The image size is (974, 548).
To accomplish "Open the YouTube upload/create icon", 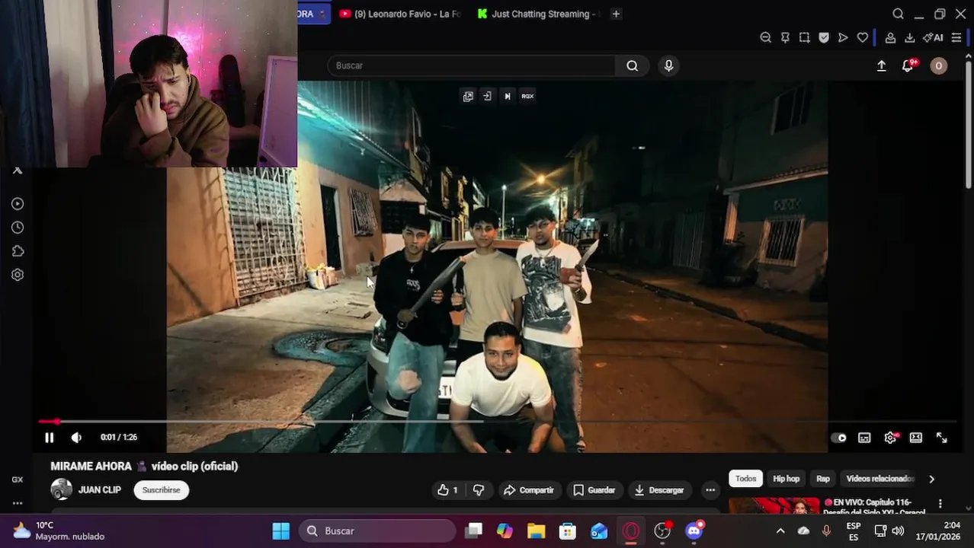I will pyautogui.click(x=881, y=65).
